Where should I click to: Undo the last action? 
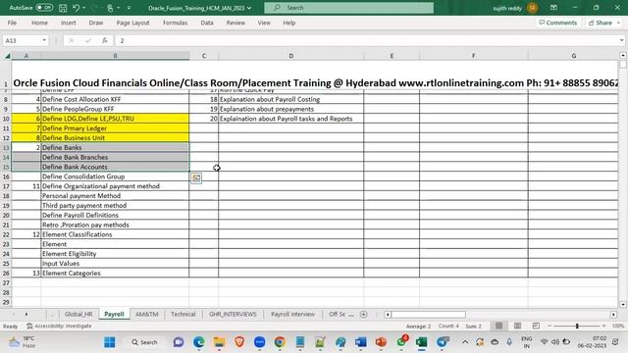tap(77, 8)
